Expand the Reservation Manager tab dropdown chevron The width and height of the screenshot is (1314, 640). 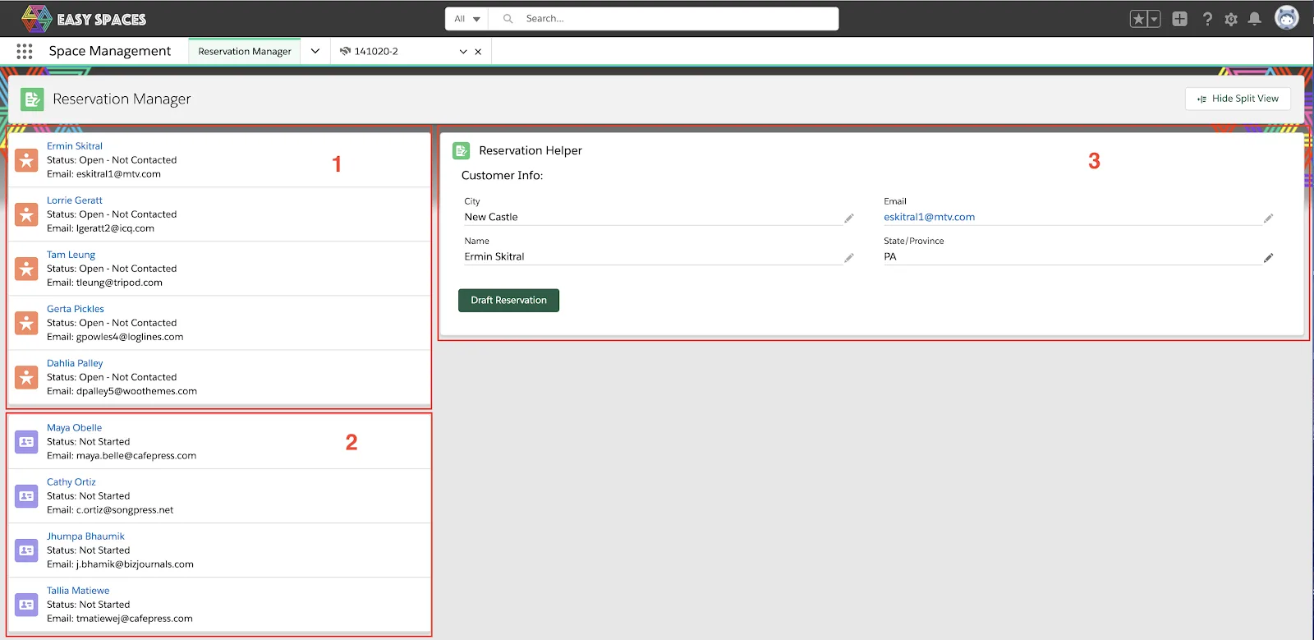tap(315, 51)
